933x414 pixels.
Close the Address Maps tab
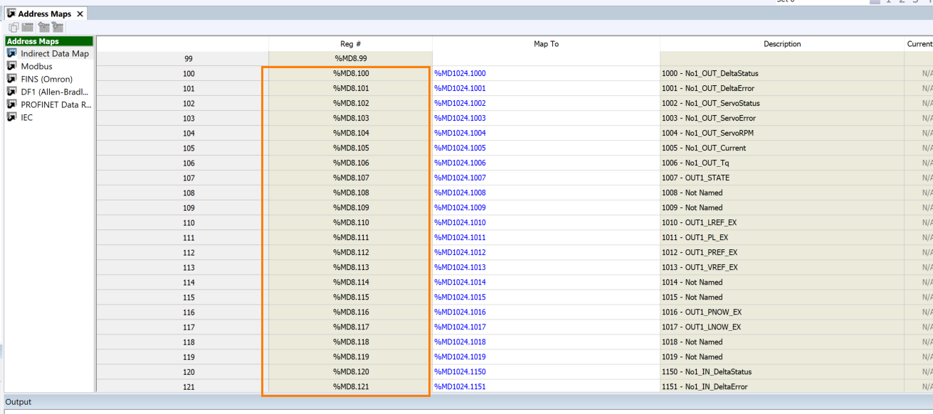[80, 13]
